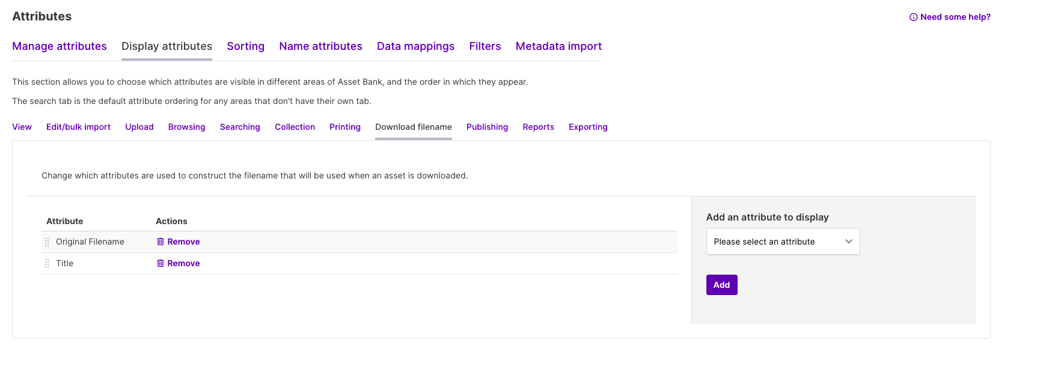Click the drag handle for Title row

[47, 264]
